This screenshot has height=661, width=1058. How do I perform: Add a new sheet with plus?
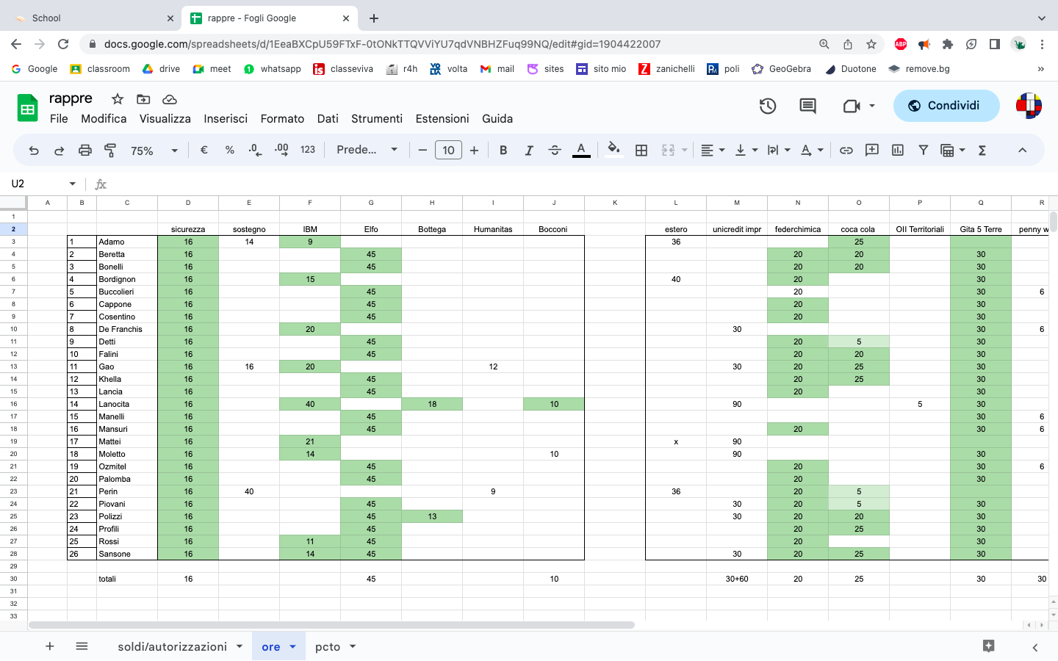tap(50, 646)
